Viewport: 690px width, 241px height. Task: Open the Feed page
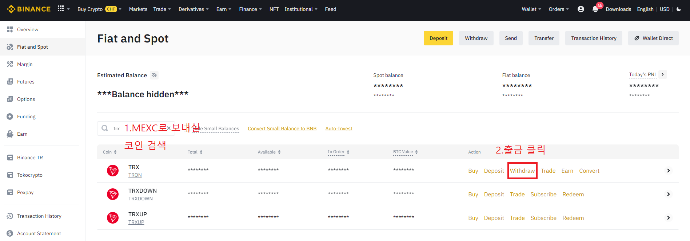tap(331, 9)
